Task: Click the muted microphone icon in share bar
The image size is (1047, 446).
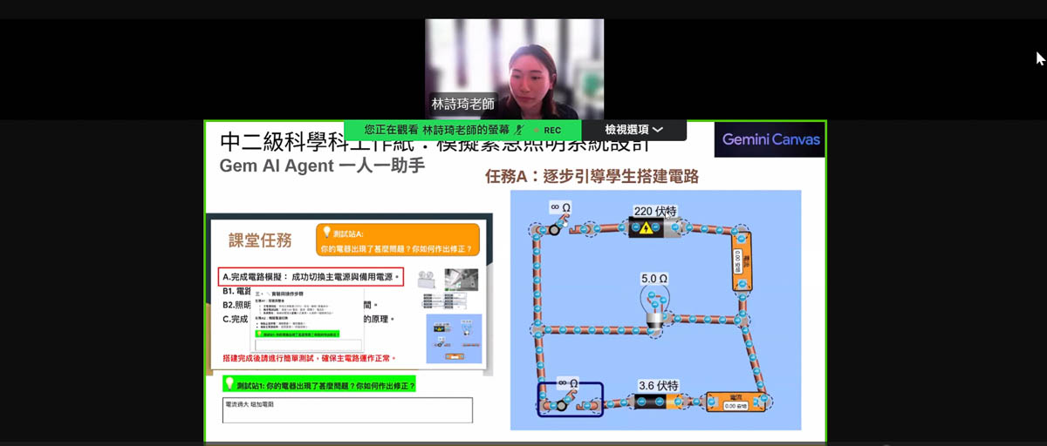Action: 520,130
